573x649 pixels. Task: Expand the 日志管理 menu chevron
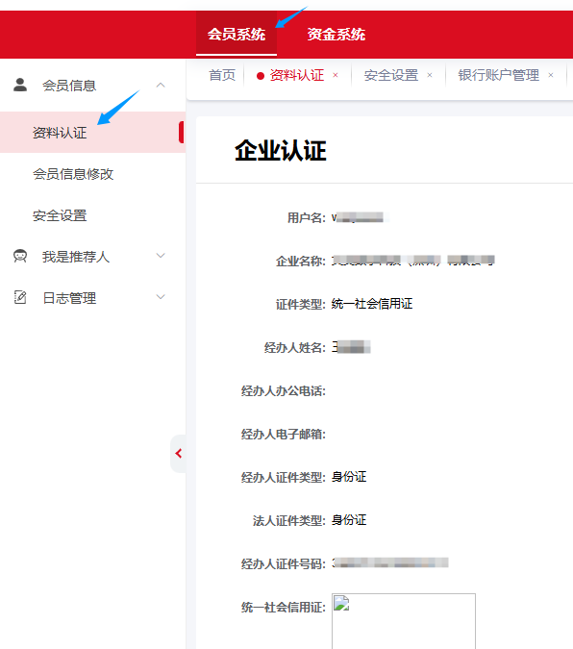point(161,297)
